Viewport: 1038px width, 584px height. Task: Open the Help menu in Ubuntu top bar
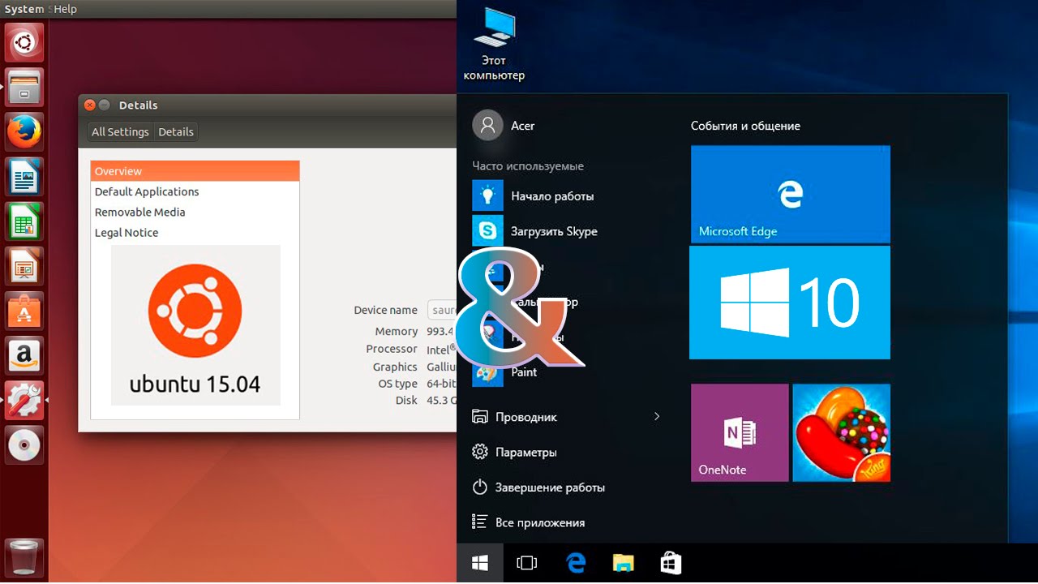click(65, 9)
